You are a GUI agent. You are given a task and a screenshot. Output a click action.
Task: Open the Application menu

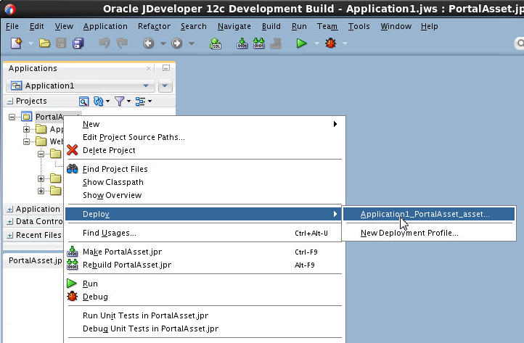pos(105,26)
